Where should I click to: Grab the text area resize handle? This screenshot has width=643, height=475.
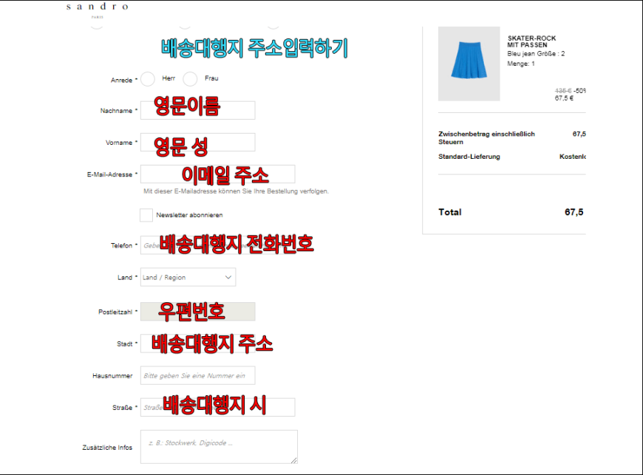(294, 461)
